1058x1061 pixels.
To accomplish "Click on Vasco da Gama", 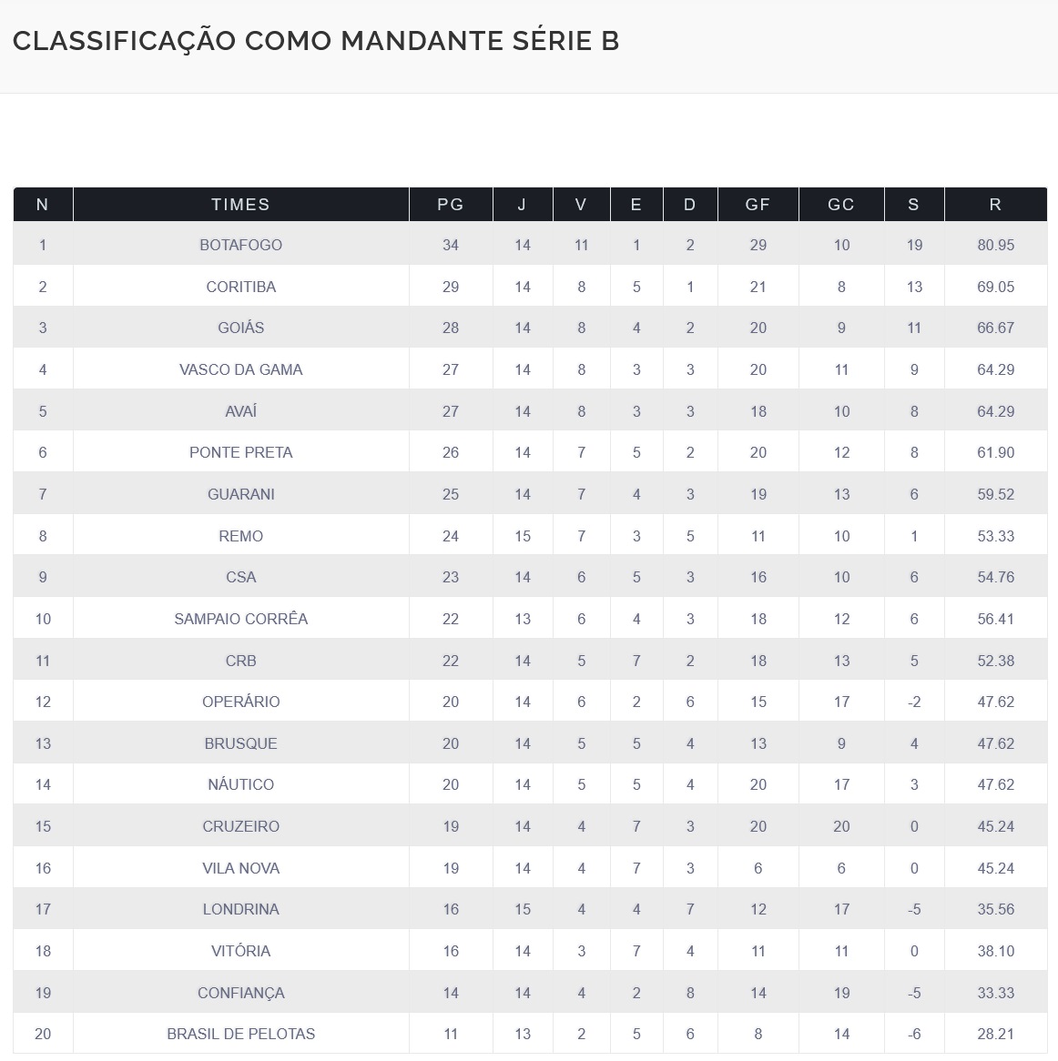I will tap(240, 369).
